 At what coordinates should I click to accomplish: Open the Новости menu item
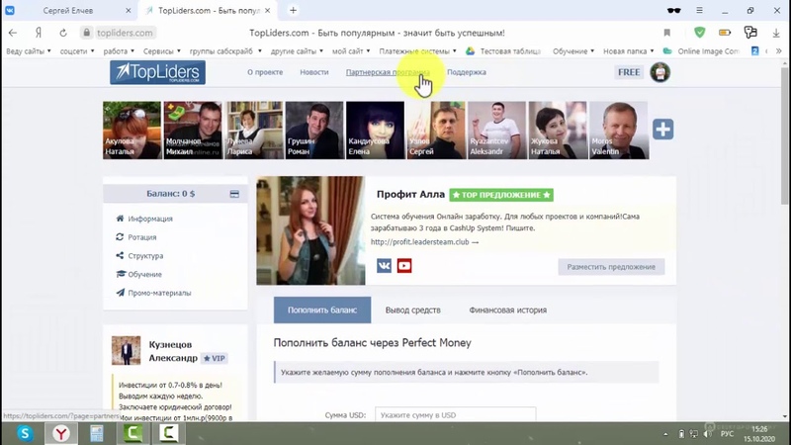coord(313,72)
